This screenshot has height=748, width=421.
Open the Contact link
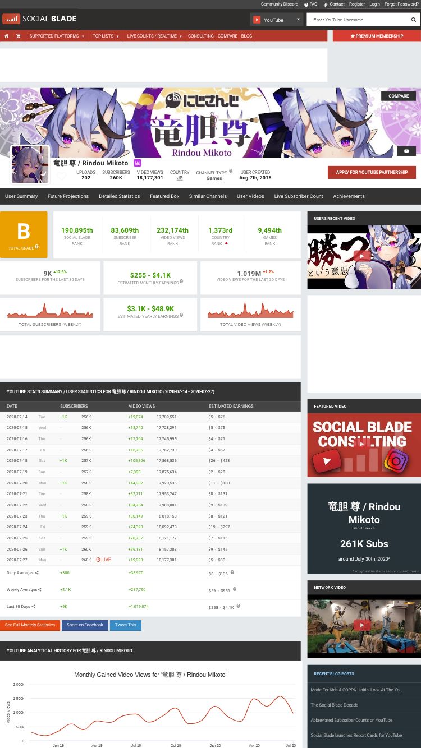pos(334,4)
